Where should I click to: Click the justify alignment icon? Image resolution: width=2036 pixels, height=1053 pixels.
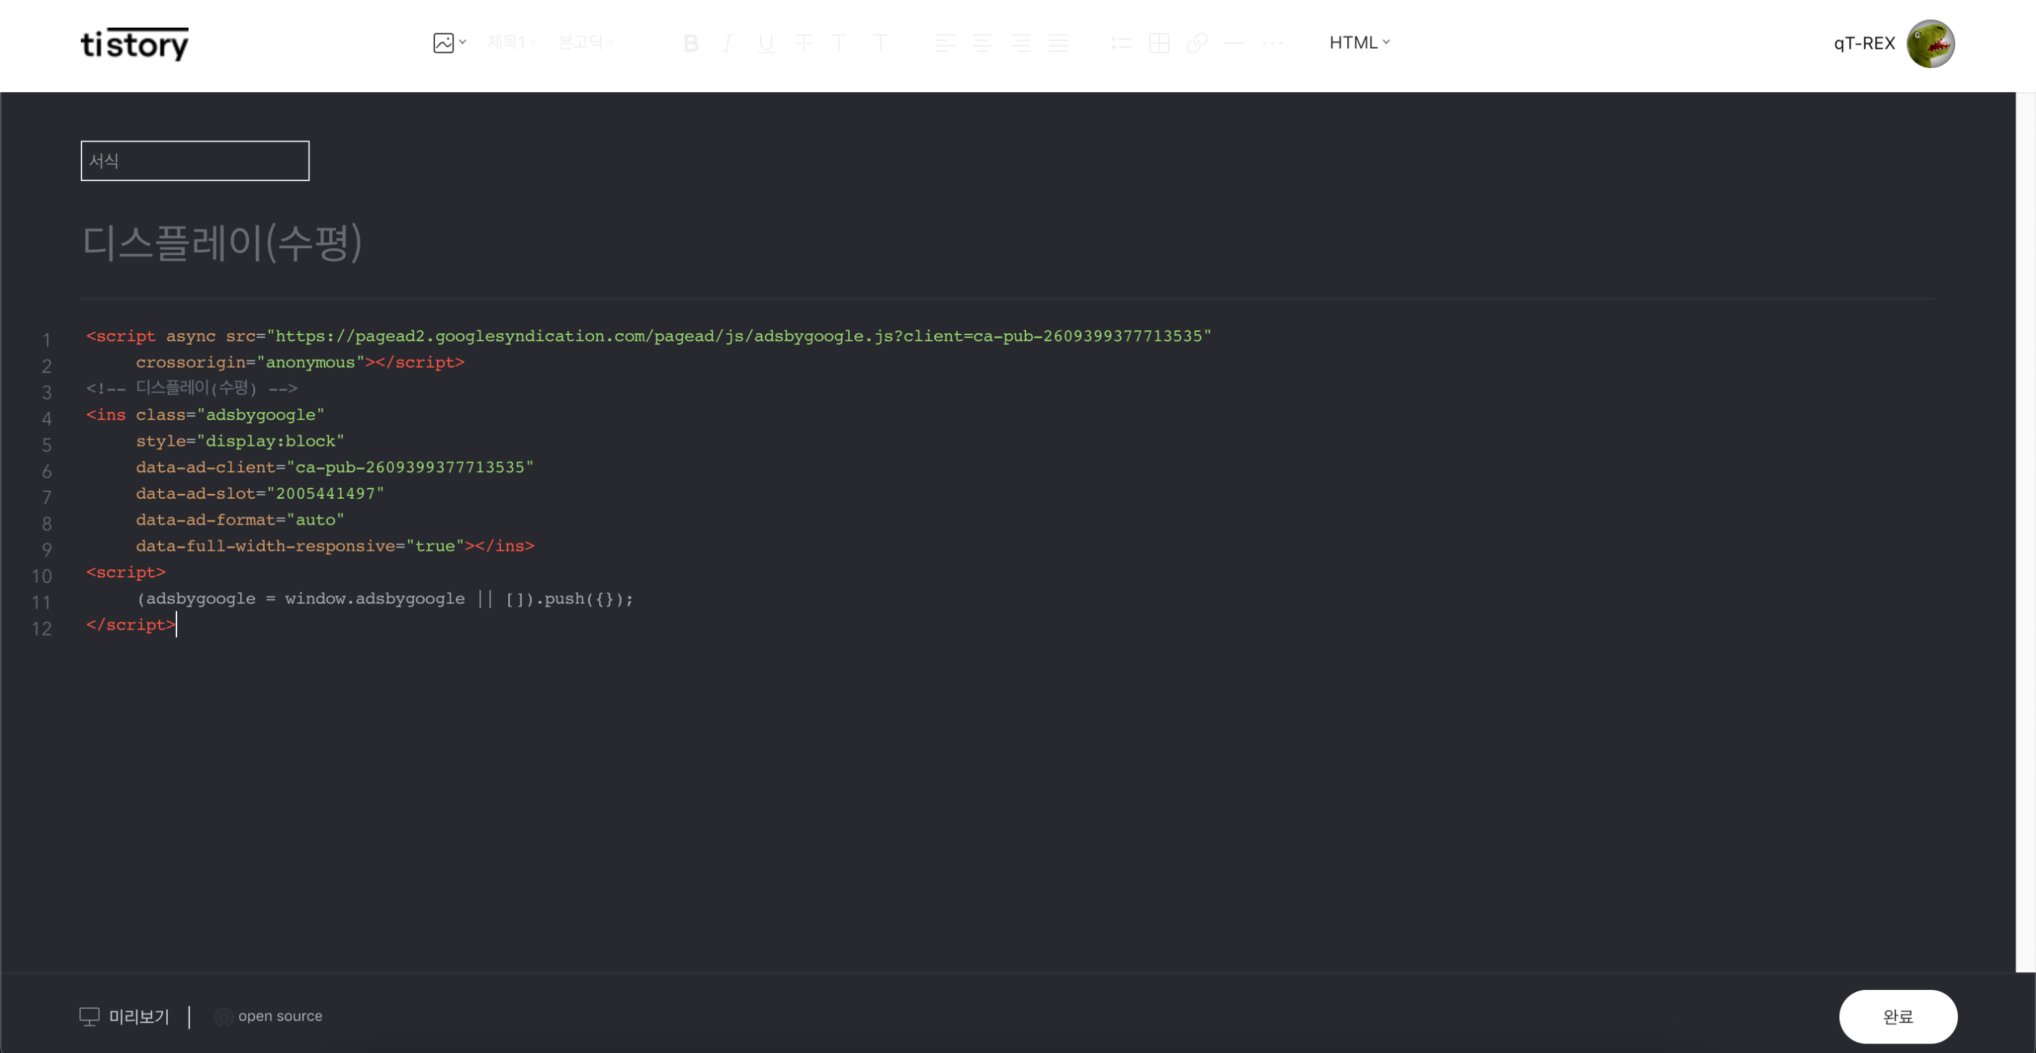tap(1058, 43)
